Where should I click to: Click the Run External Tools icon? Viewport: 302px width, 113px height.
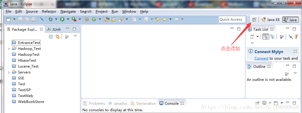point(74,19)
